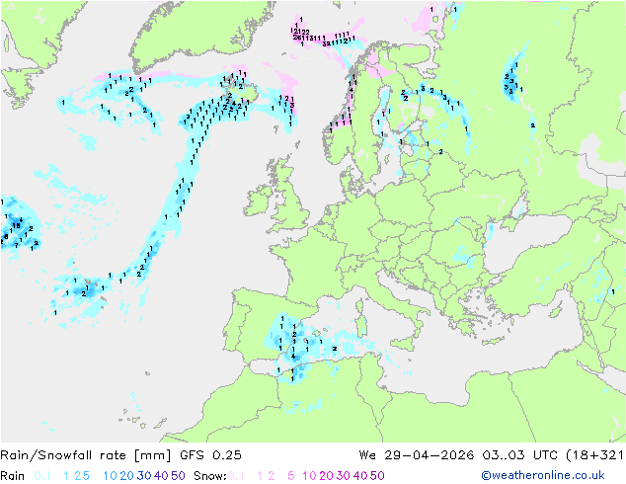Click the rain legend value 50
Image resolution: width=626 pixels, height=484 pixels.
click(x=178, y=476)
